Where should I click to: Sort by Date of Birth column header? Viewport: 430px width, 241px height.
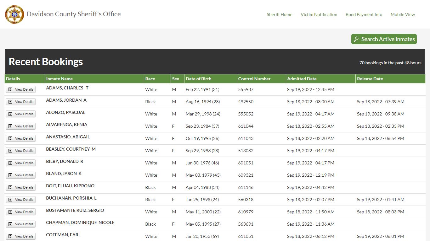coord(211,79)
